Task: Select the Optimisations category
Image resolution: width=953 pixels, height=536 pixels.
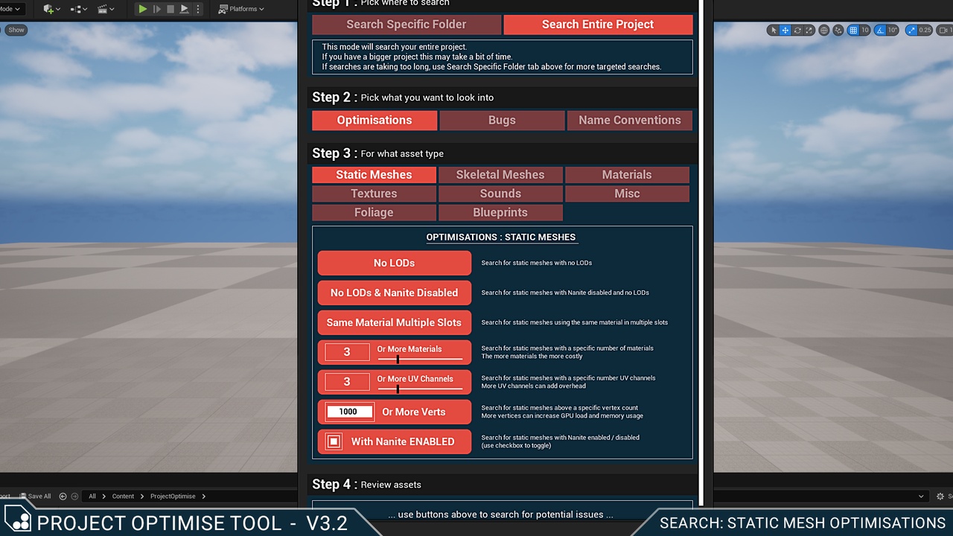Action: tap(374, 121)
